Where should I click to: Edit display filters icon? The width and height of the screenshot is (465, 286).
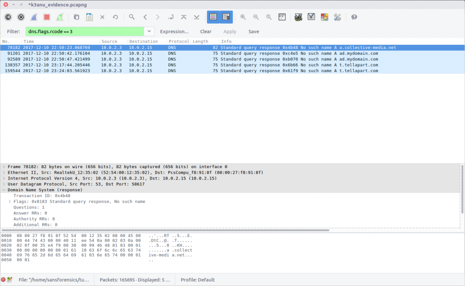311,17
